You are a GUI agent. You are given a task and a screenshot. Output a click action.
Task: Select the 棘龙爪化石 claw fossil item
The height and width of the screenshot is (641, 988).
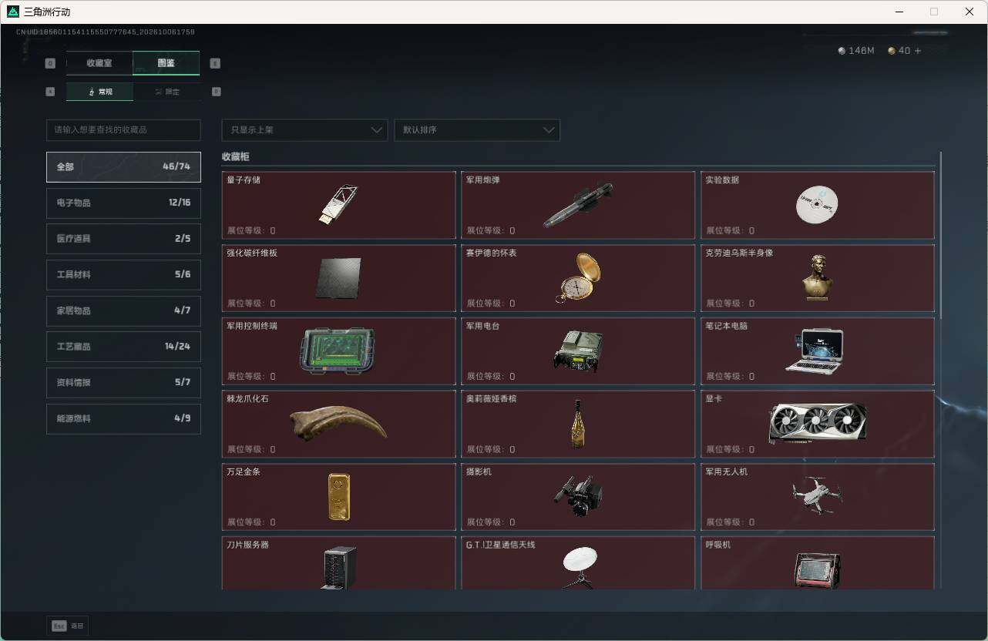click(338, 425)
